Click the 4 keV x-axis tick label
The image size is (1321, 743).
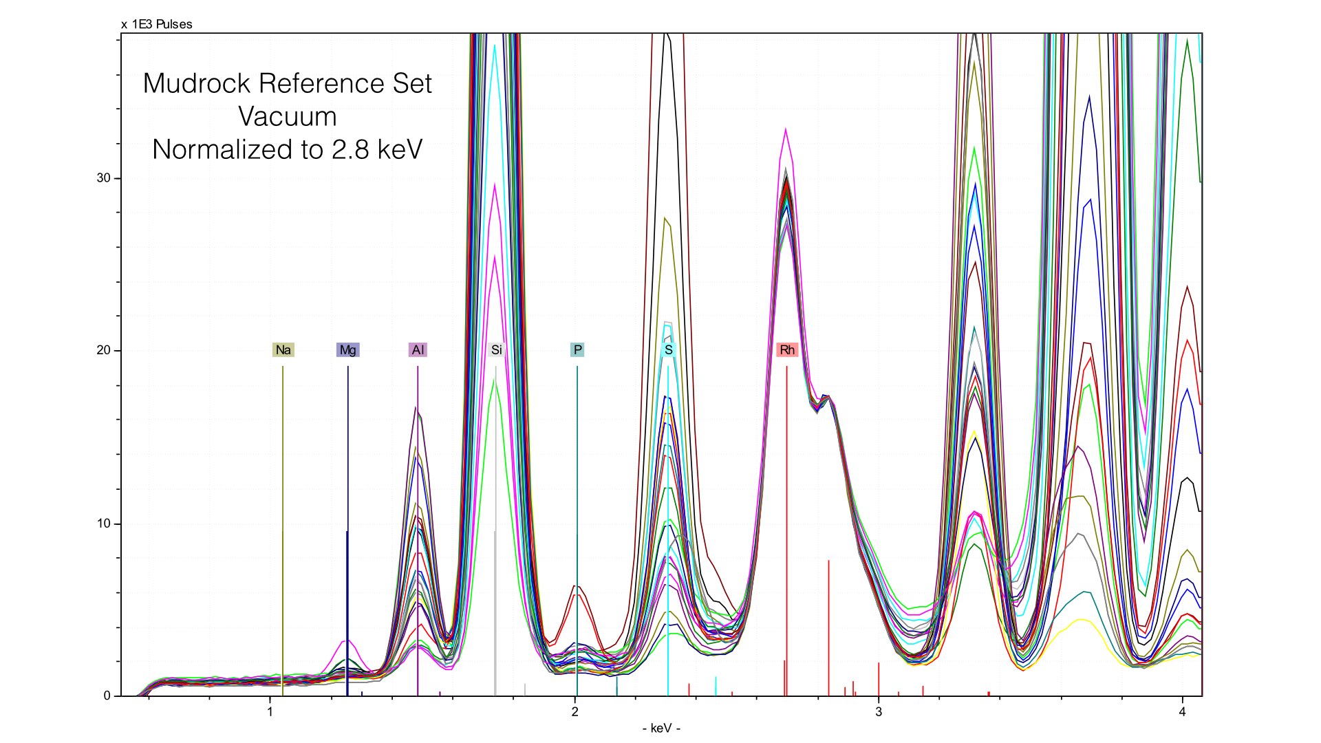(1183, 712)
